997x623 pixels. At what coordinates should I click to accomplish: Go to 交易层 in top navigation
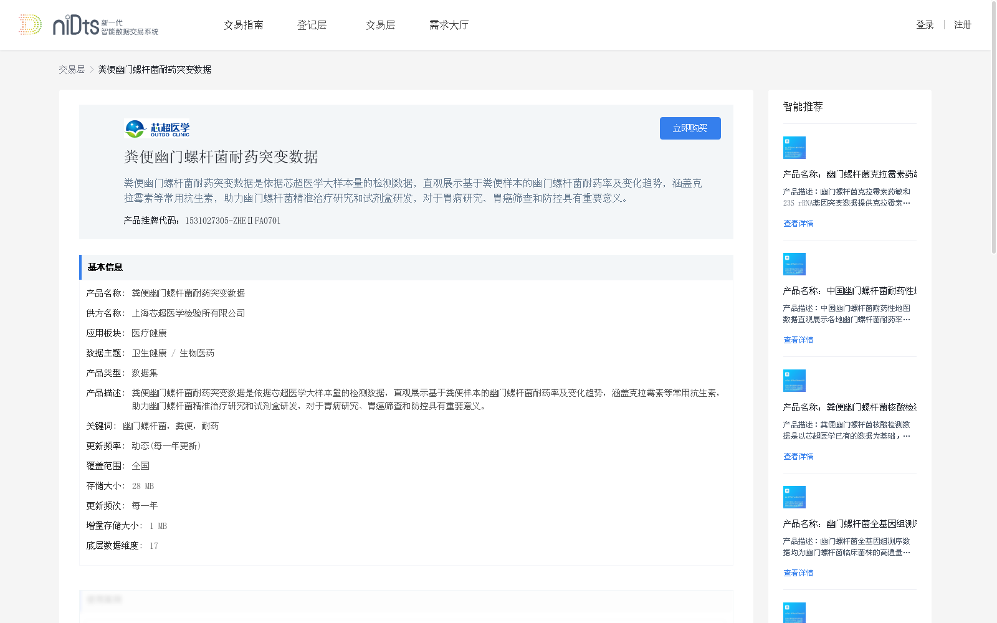pyautogui.click(x=381, y=25)
